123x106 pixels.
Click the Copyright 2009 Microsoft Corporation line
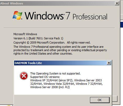coord(52,43)
